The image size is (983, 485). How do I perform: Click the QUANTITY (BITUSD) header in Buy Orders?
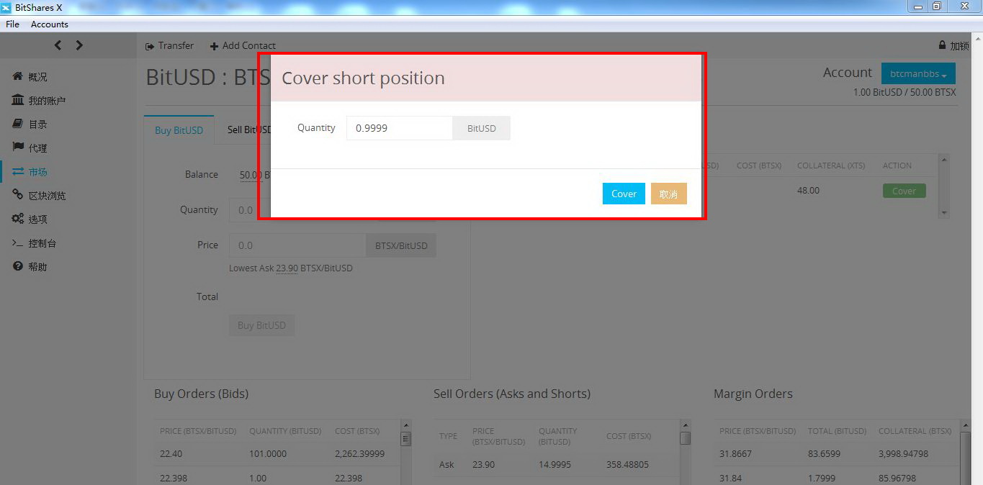[285, 431]
